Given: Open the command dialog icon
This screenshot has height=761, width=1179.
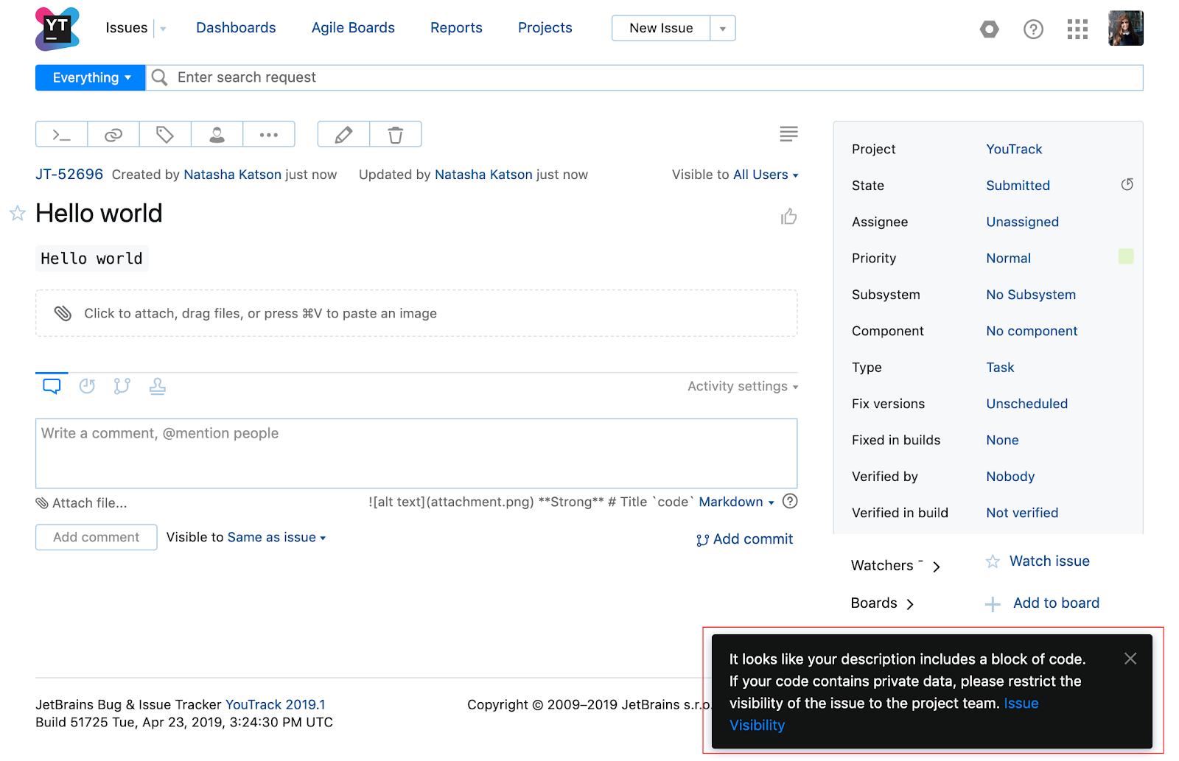Looking at the screenshot, I should click(62, 135).
